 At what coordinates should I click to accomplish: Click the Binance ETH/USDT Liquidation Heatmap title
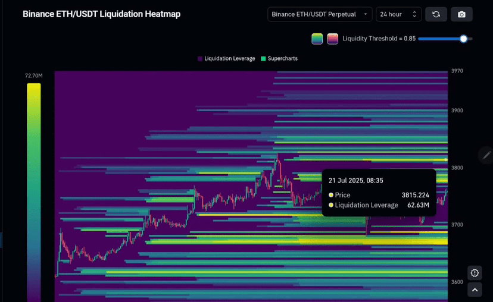tap(102, 14)
